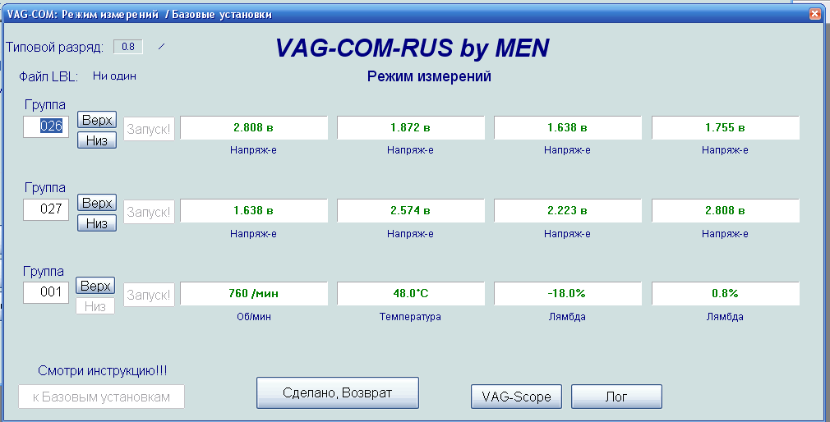Click the -18.0% lambda value

[568, 294]
